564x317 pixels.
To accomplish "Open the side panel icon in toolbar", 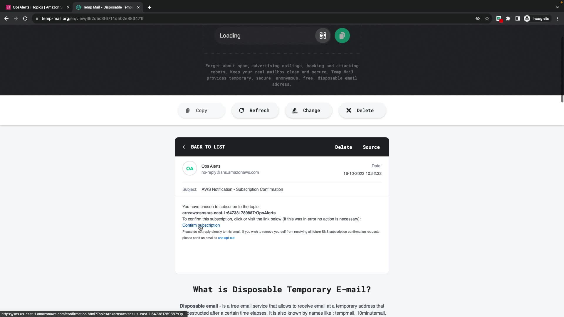I will [x=518, y=18].
